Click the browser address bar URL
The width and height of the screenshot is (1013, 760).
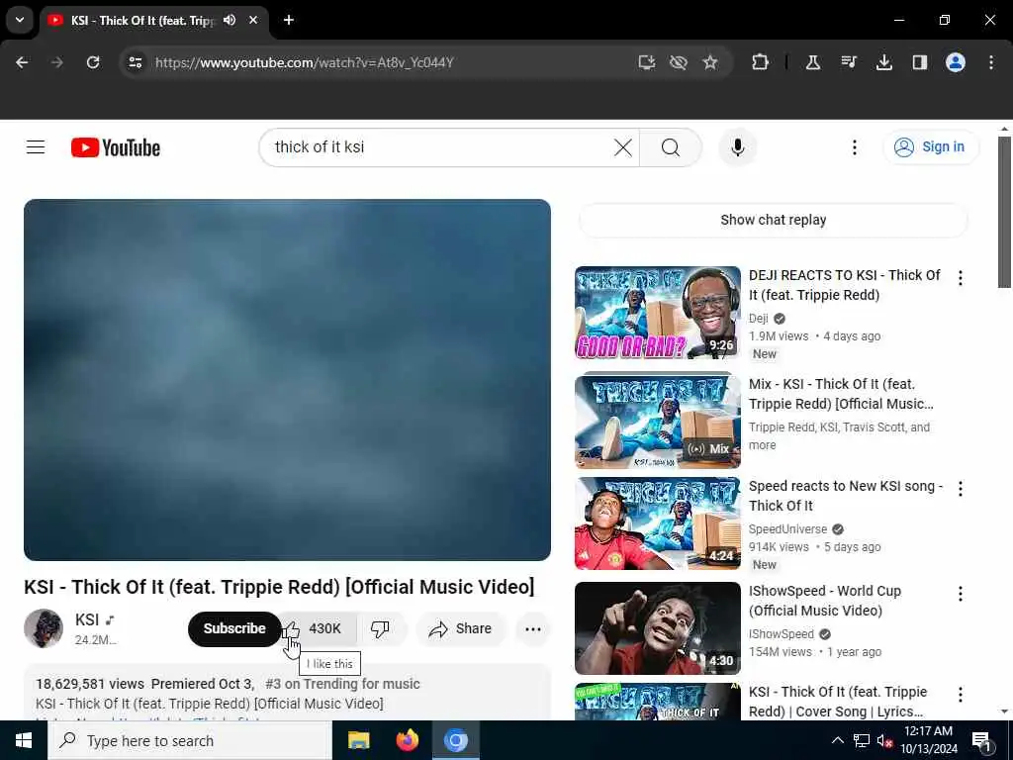click(305, 62)
